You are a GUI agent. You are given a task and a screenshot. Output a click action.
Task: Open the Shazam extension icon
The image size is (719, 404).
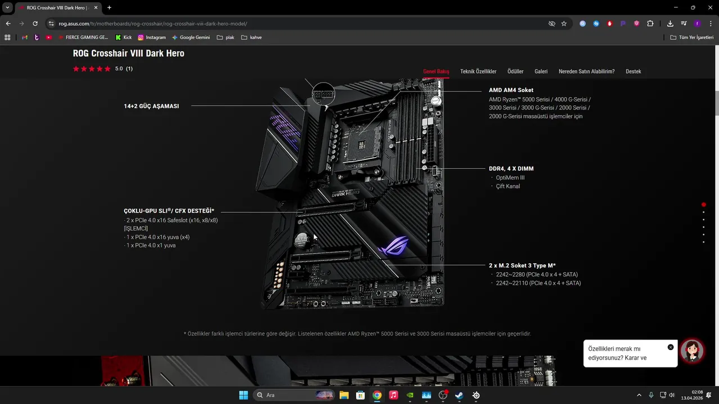click(596, 24)
